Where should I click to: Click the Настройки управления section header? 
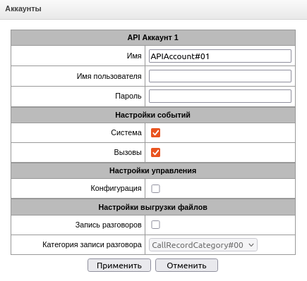(x=153, y=170)
